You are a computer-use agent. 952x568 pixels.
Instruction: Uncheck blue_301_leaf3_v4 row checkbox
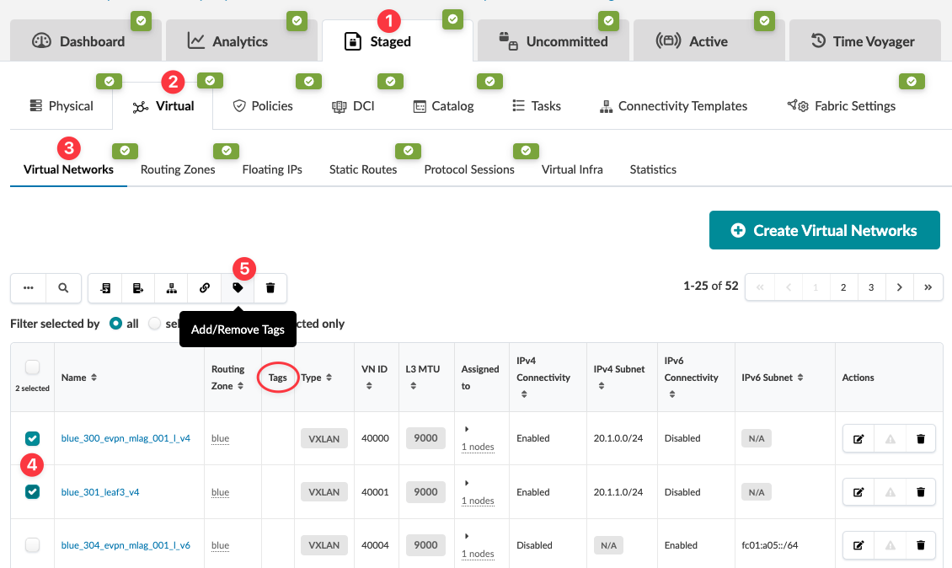point(32,491)
